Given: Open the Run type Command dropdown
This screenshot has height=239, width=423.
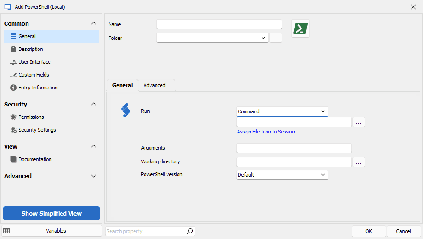Looking at the screenshot, I should point(282,111).
